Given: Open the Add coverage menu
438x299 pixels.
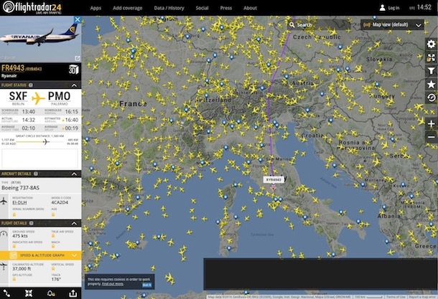Looking at the screenshot, I should click(x=128, y=8).
